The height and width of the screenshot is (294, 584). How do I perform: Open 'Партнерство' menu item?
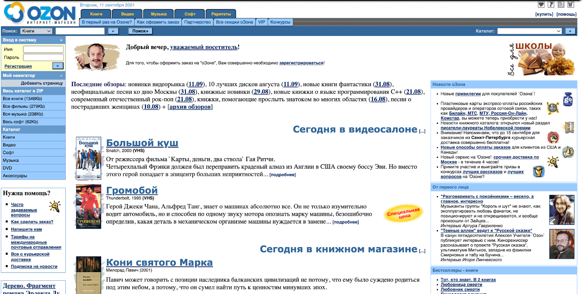click(x=197, y=22)
